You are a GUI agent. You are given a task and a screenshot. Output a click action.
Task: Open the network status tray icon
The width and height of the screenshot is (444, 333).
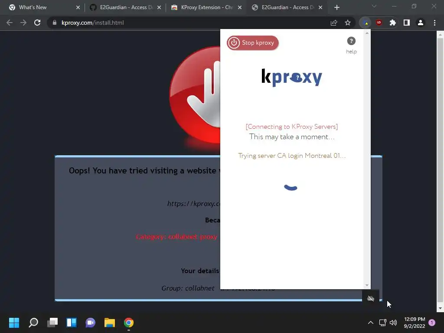(382, 323)
